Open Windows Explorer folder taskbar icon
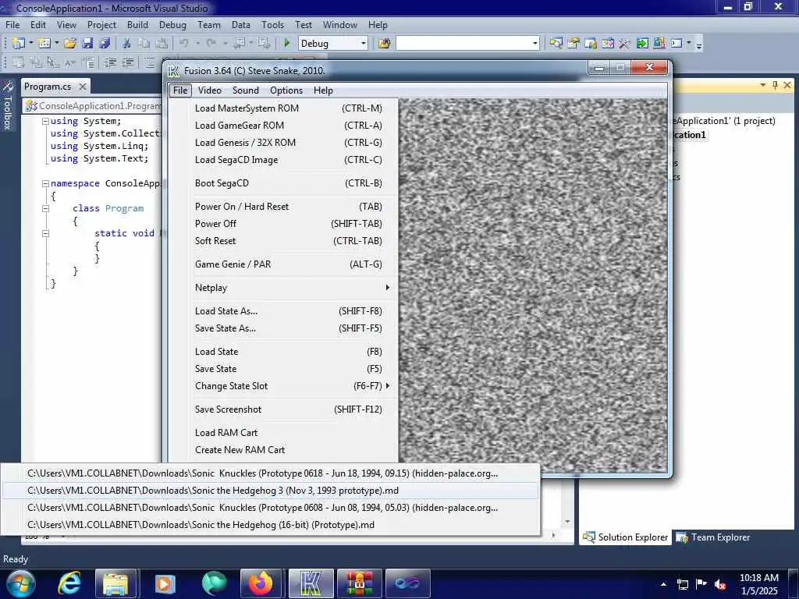Image resolution: width=799 pixels, height=599 pixels. (x=115, y=583)
